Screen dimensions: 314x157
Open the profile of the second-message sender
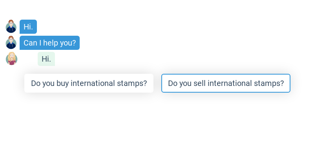[x=11, y=43]
